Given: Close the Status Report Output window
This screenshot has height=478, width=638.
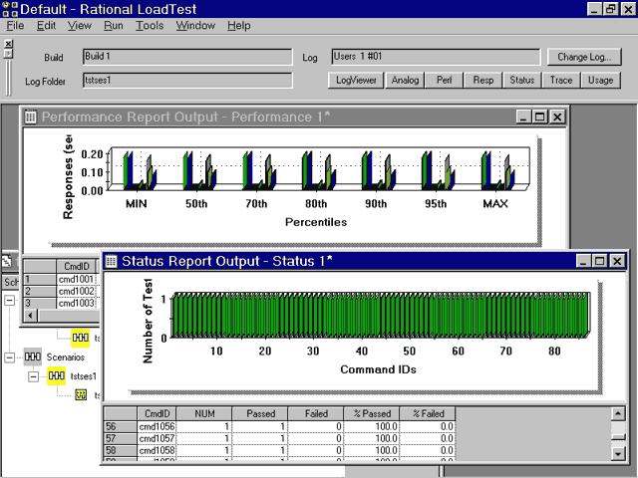Looking at the screenshot, I should [x=617, y=261].
